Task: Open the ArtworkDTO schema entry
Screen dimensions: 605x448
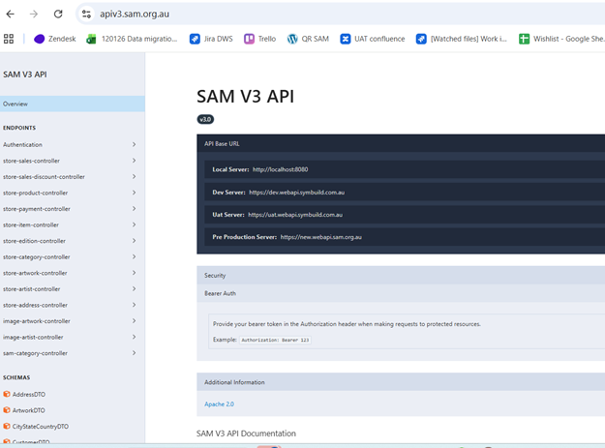Action: [x=27, y=410]
